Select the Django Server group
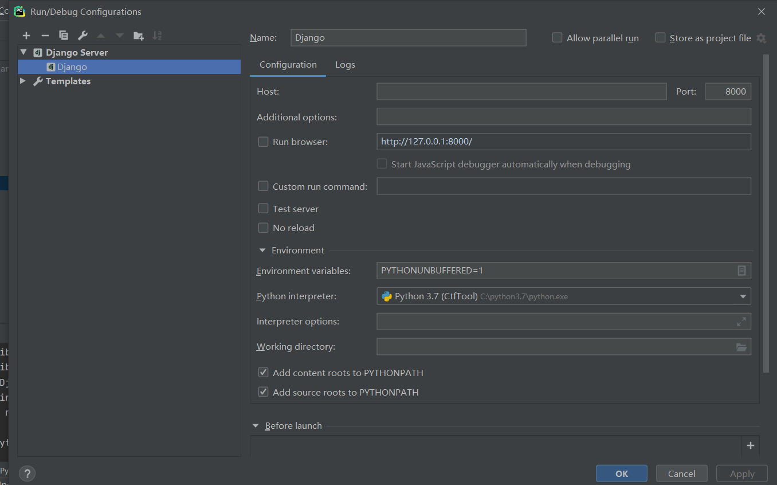 pyautogui.click(x=77, y=52)
